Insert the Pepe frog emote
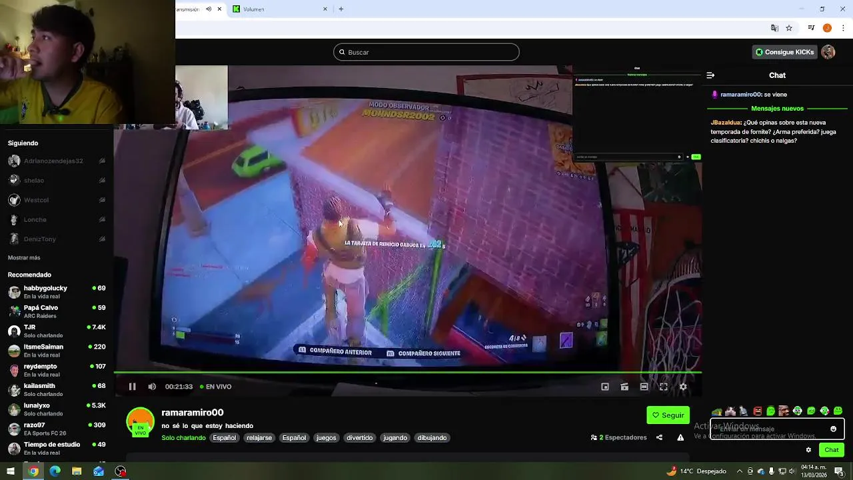853x480 pixels. (716, 411)
